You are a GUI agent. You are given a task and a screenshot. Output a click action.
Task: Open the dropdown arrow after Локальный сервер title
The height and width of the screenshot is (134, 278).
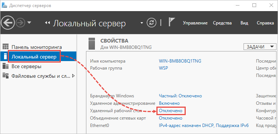point(142,23)
